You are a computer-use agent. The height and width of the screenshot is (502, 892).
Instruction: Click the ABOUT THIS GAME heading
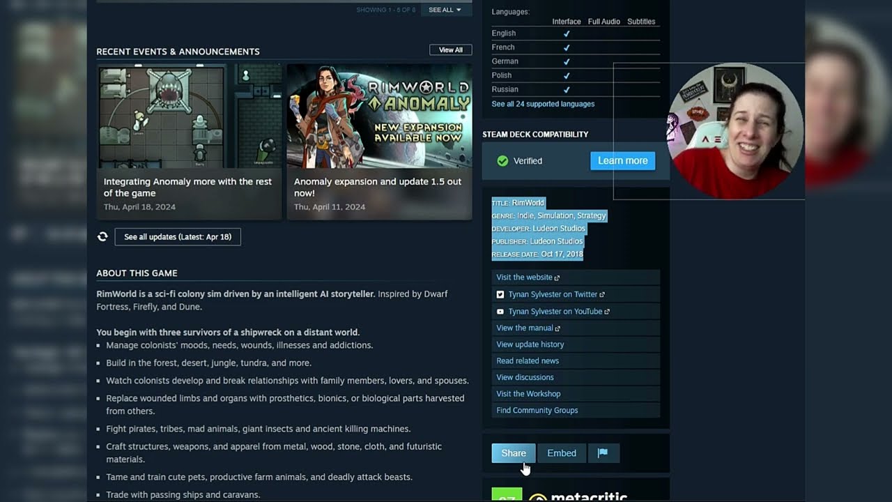137,273
